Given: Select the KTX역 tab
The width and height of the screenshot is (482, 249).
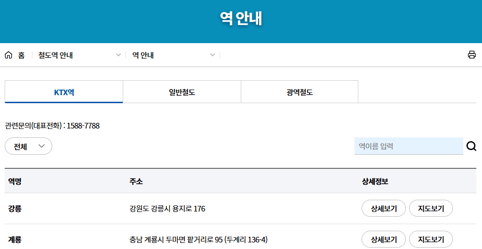Looking at the screenshot, I should point(64,92).
